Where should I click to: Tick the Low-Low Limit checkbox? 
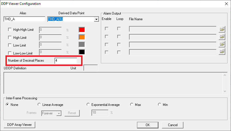tap(10, 53)
